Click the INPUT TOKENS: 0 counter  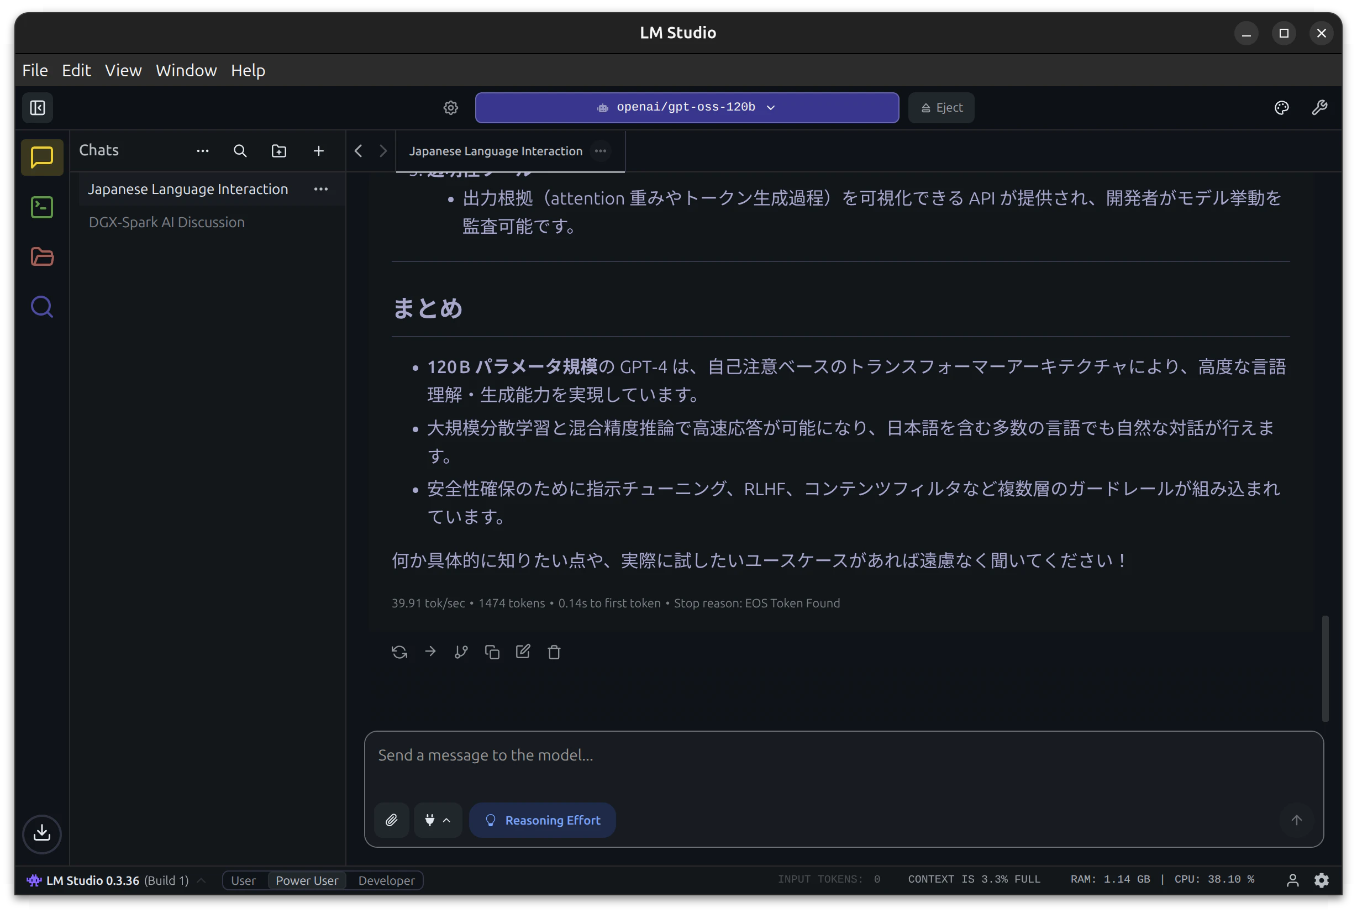point(829,879)
